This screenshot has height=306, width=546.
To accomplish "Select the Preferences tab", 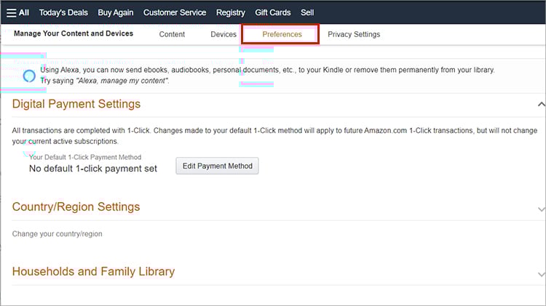I will (x=282, y=34).
